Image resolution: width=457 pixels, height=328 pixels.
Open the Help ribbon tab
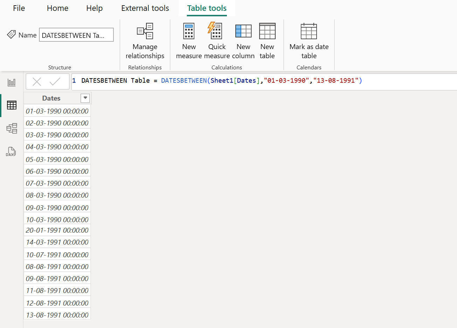pyautogui.click(x=94, y=8)
